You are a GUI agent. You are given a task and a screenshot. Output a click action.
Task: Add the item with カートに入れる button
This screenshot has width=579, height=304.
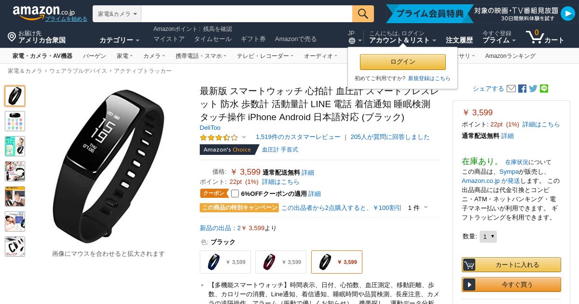pos(511,264)
